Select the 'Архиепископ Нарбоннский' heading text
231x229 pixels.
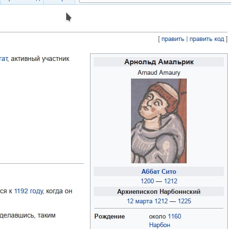[x=159, y=192]
